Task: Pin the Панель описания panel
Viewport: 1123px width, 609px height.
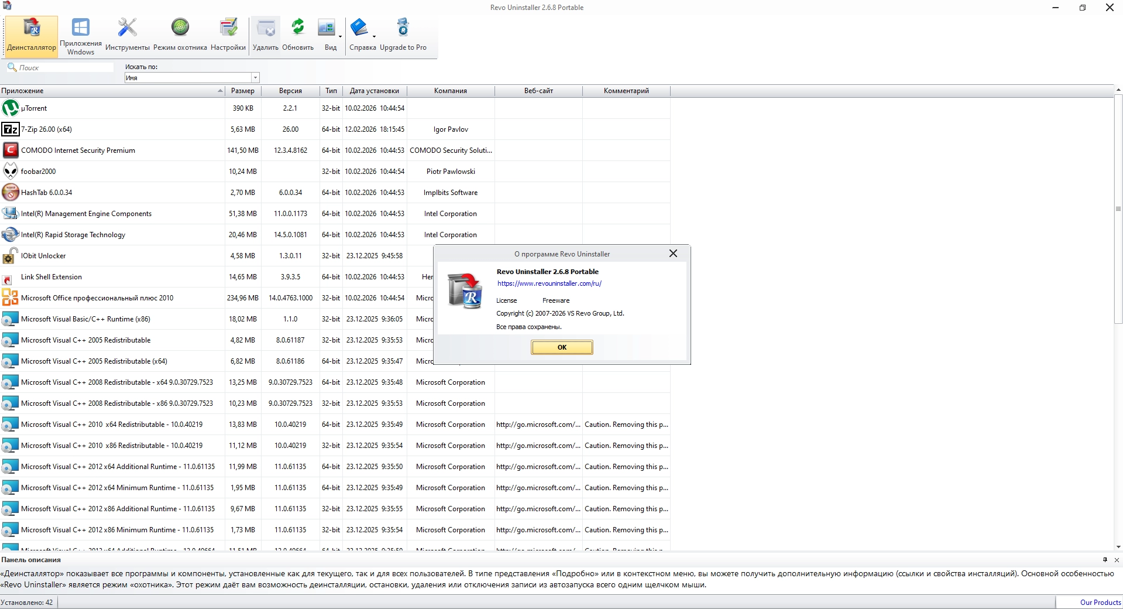Action: point(1105,560)
